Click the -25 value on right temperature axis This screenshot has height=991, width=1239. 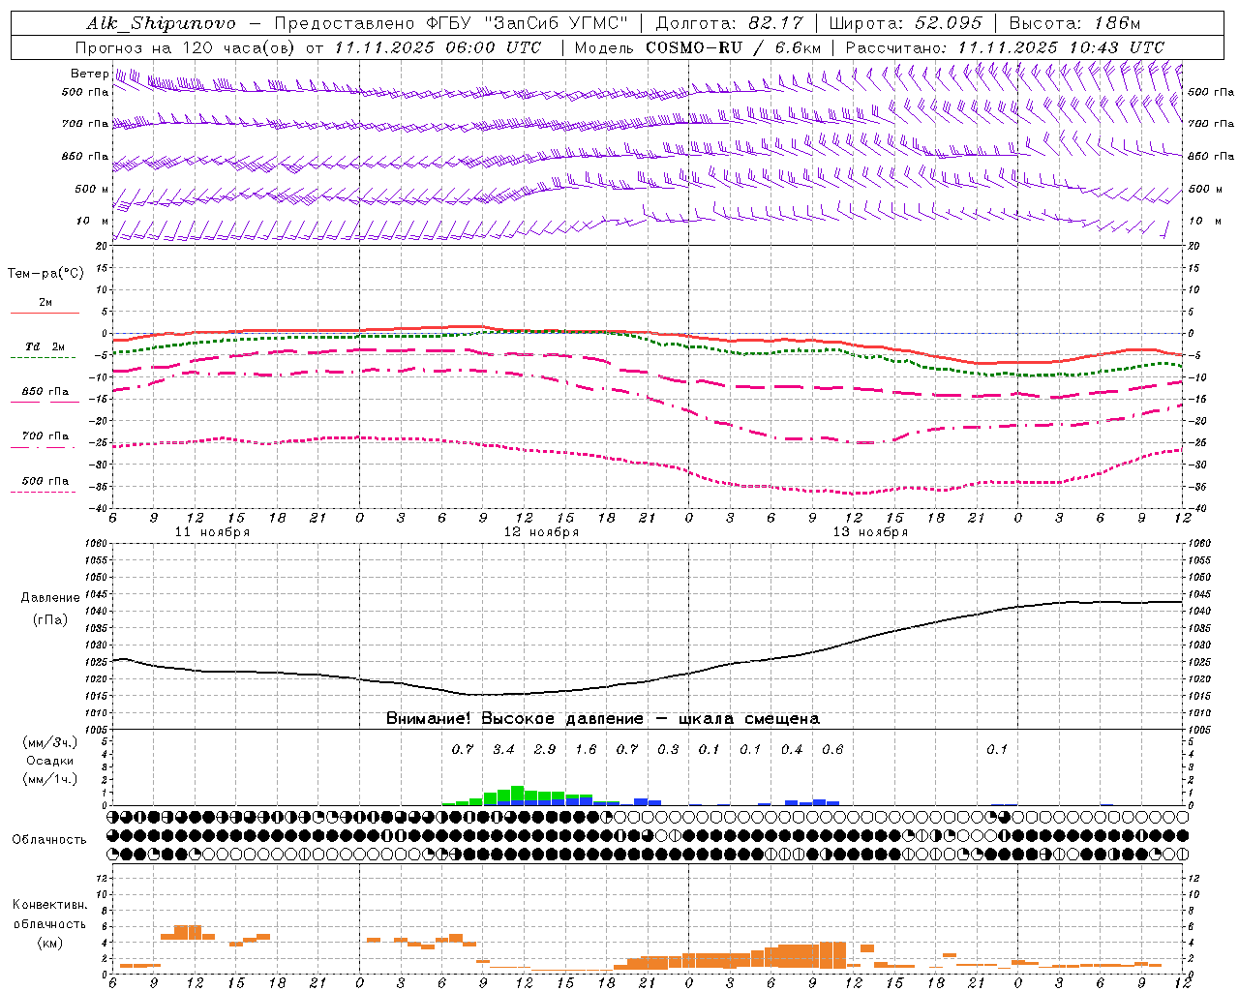(1196, 442)
